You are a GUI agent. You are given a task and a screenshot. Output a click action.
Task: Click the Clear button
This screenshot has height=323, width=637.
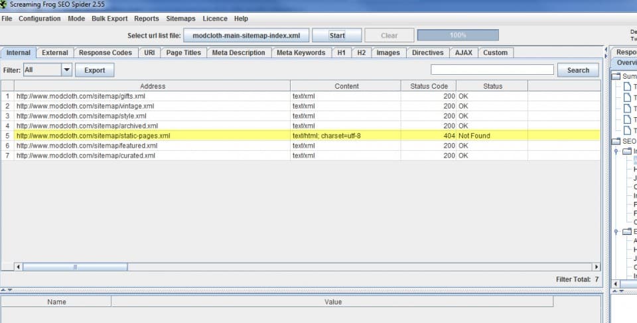tap(389, 35)
